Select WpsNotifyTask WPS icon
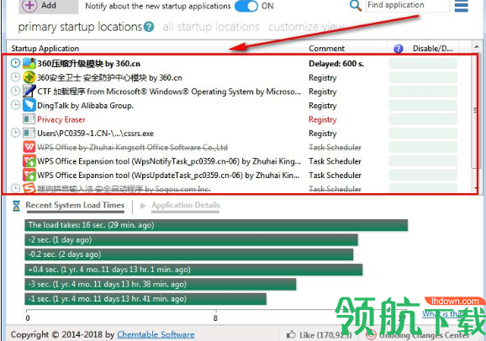Viewport: 486px width, 341px height. 29,160
